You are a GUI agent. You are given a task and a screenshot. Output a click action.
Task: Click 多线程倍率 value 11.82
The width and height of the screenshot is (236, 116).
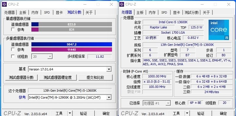click(100, 56)
